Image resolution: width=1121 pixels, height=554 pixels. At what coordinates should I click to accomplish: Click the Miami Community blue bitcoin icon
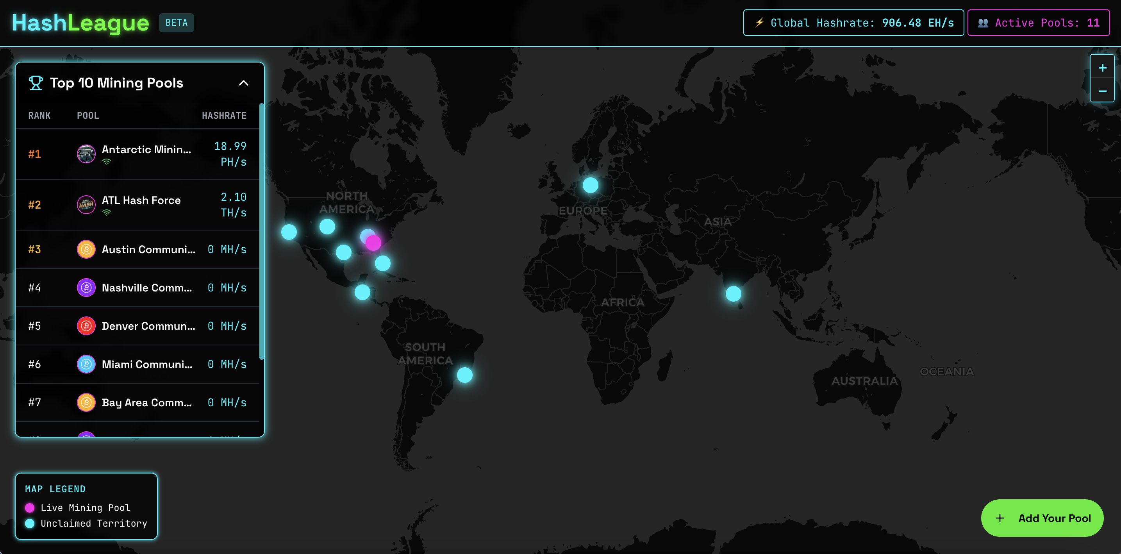click(x=86, y=364)
